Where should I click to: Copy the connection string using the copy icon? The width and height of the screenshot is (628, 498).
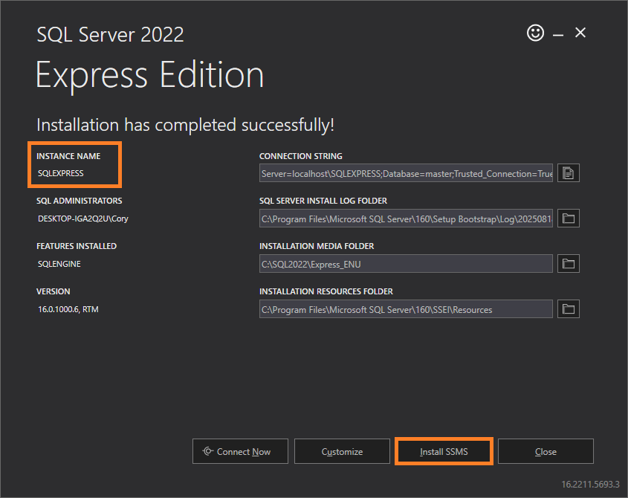coord(569,173)
